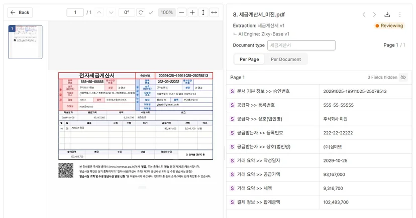Select the 공급받는자 >> 등록번호 field label
This screenshot has height=218, width=416.
tap(260, 133)
